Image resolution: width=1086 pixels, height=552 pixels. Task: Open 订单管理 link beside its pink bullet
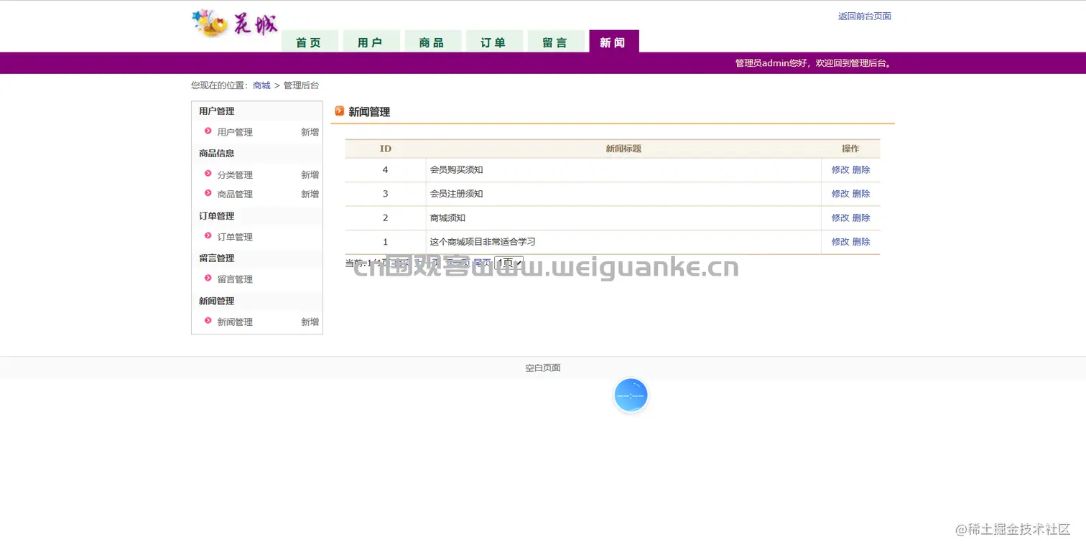tap(235, 238)
